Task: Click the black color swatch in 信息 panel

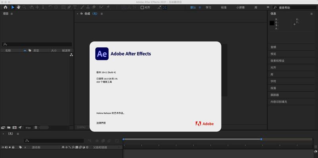Action: point(272,23)
